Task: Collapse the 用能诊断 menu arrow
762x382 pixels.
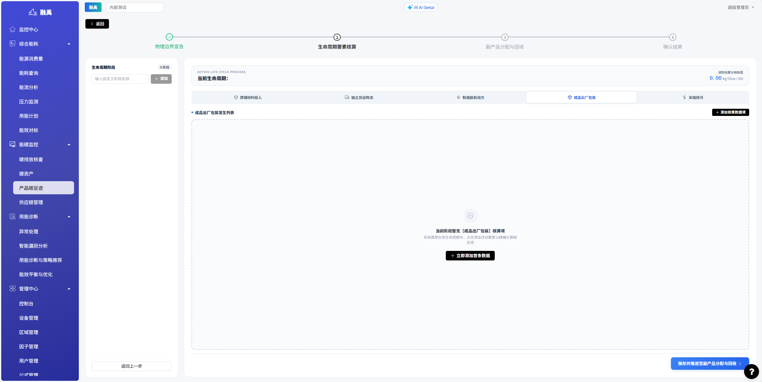Action: pyautogui.click(x=69, y=217)
